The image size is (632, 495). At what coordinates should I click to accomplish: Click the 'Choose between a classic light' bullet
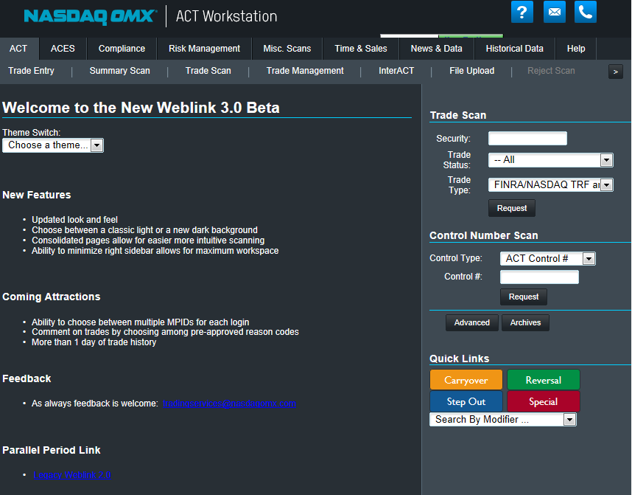coord(144,230)
